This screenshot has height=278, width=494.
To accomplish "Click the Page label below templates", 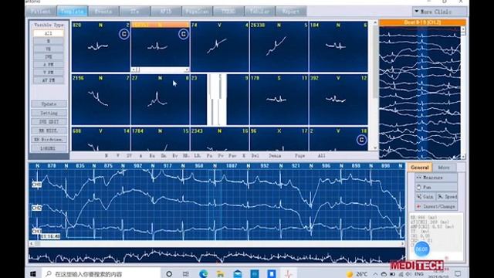I will click(x=299, y=156).
